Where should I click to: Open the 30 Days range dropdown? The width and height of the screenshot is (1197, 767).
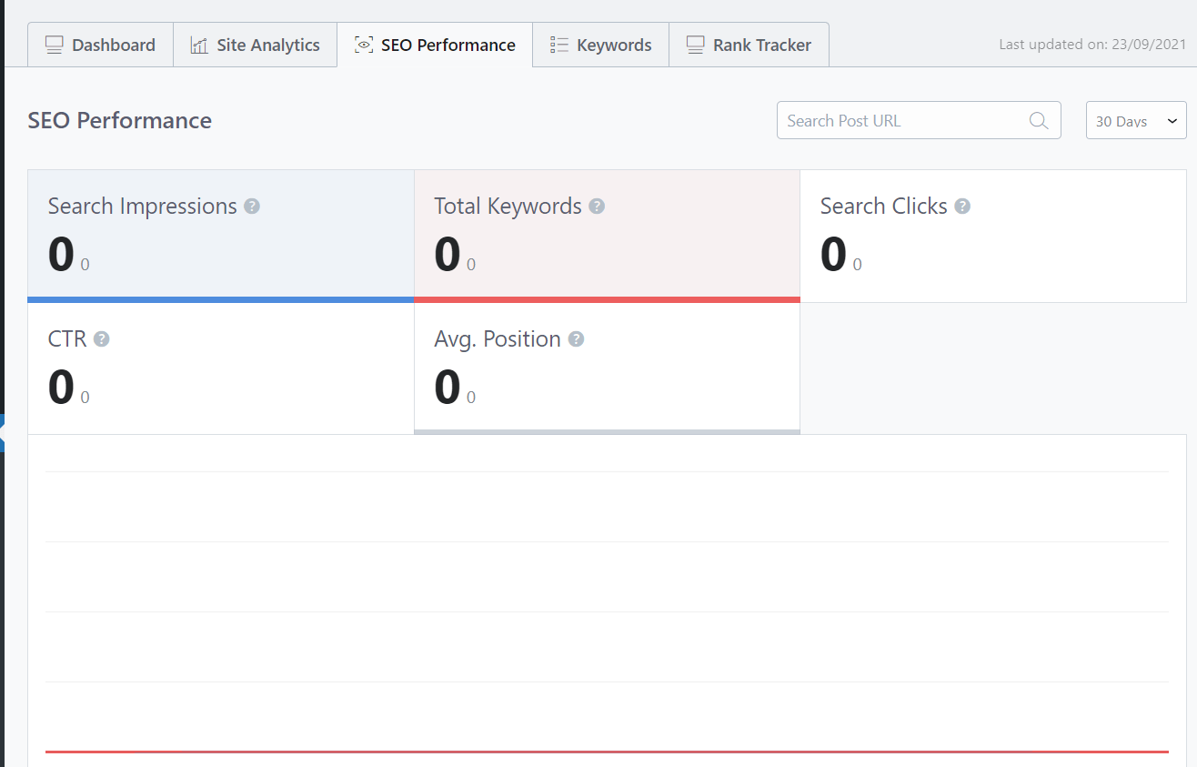1136,120
